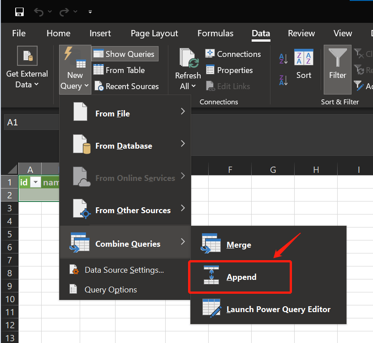This screenshot has width=373, height=343.
Task: Open Data Source Settings
Action: point(123,270)
